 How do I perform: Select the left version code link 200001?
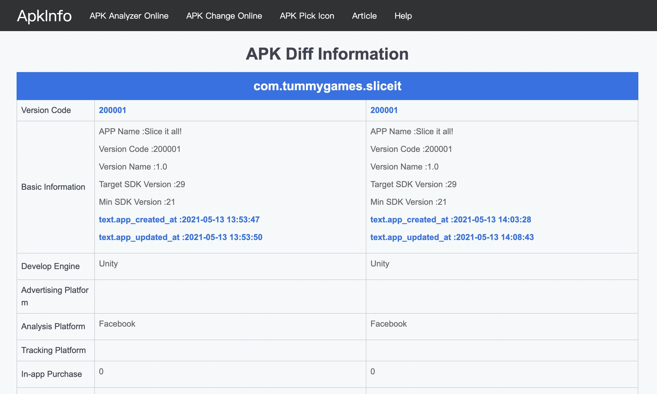pos(112,110)
